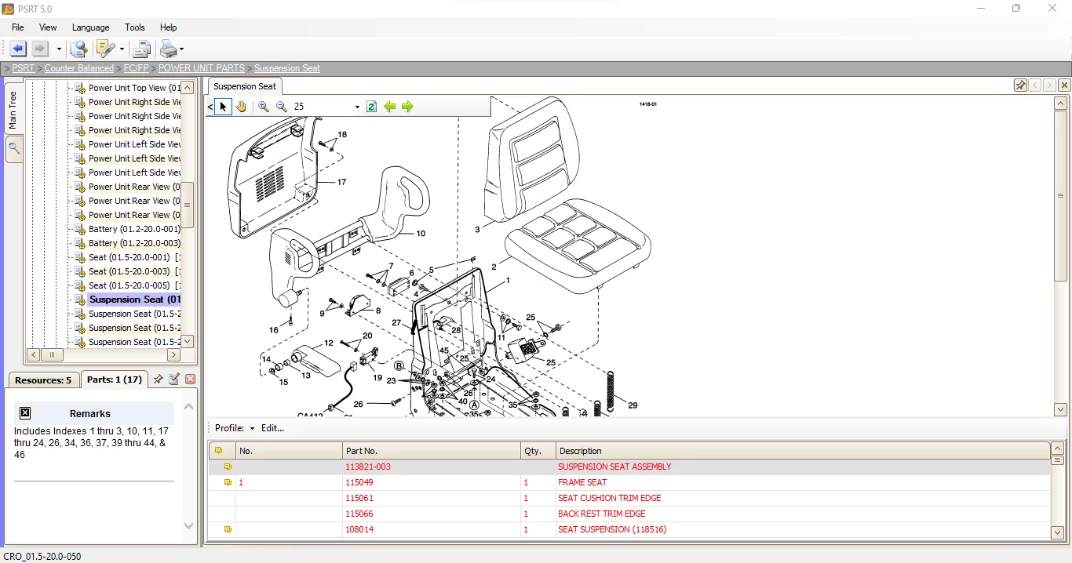Click the refresh diagram icon
Viewport: 1072px width, 563px height.
pos(370,107)
